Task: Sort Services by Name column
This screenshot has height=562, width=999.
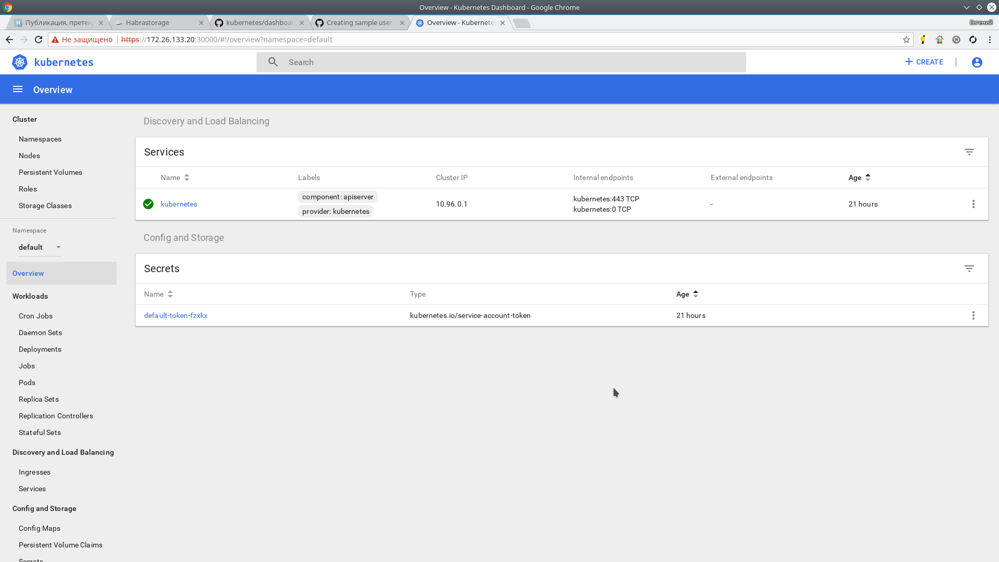Action: 175,177
